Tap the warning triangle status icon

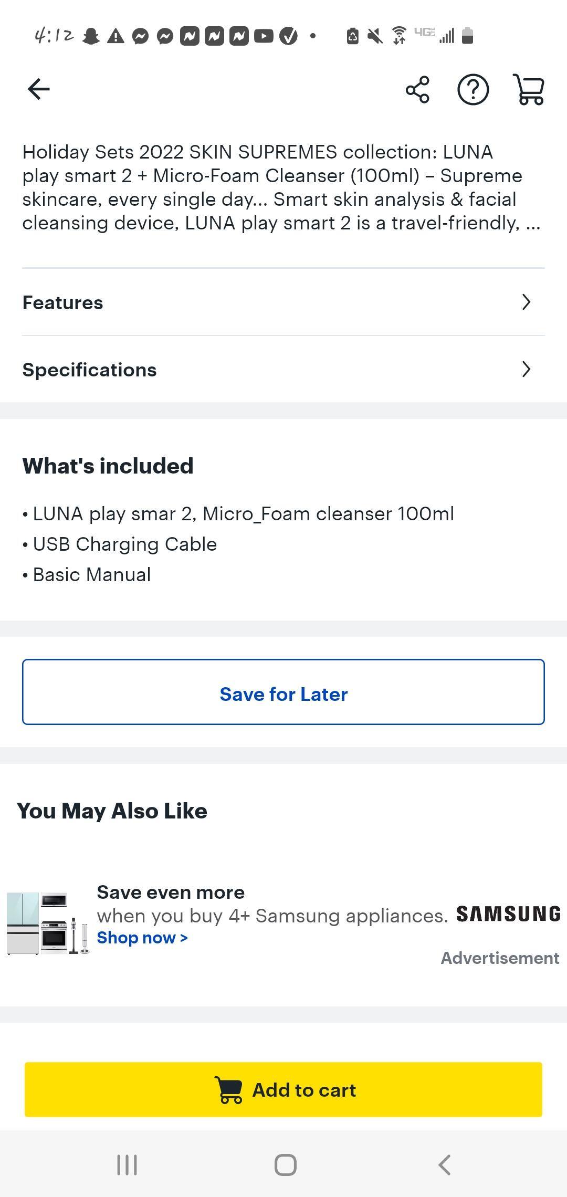point(115,36)
